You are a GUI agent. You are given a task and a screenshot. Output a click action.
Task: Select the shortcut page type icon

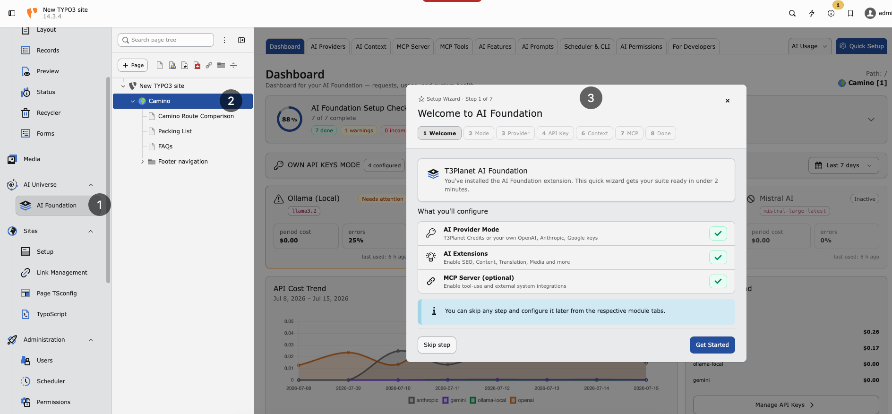(x=185, y=65)
